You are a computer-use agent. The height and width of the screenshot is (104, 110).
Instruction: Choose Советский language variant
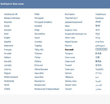(70, 61)
